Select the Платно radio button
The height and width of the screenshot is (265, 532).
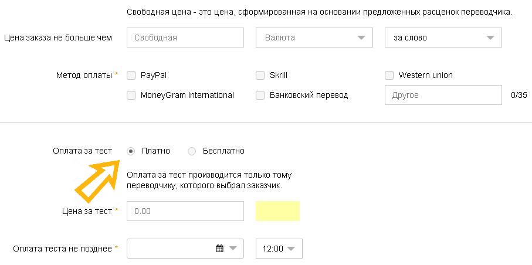click(x=131, y=151)
